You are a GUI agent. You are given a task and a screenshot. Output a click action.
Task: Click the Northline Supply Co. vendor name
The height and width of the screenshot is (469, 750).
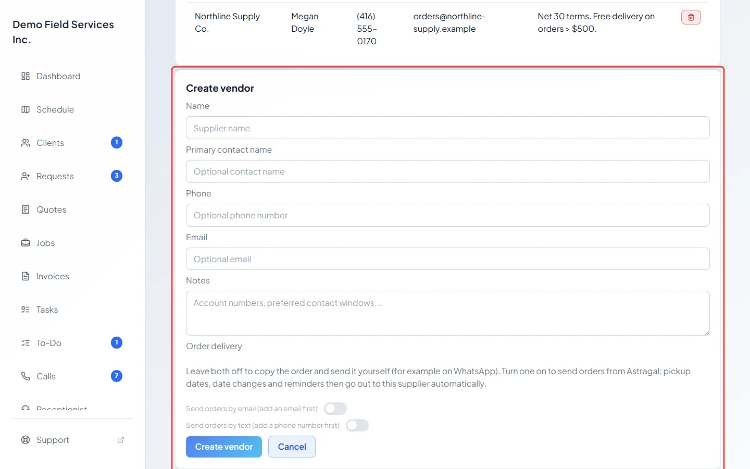[x=227, y=22]
